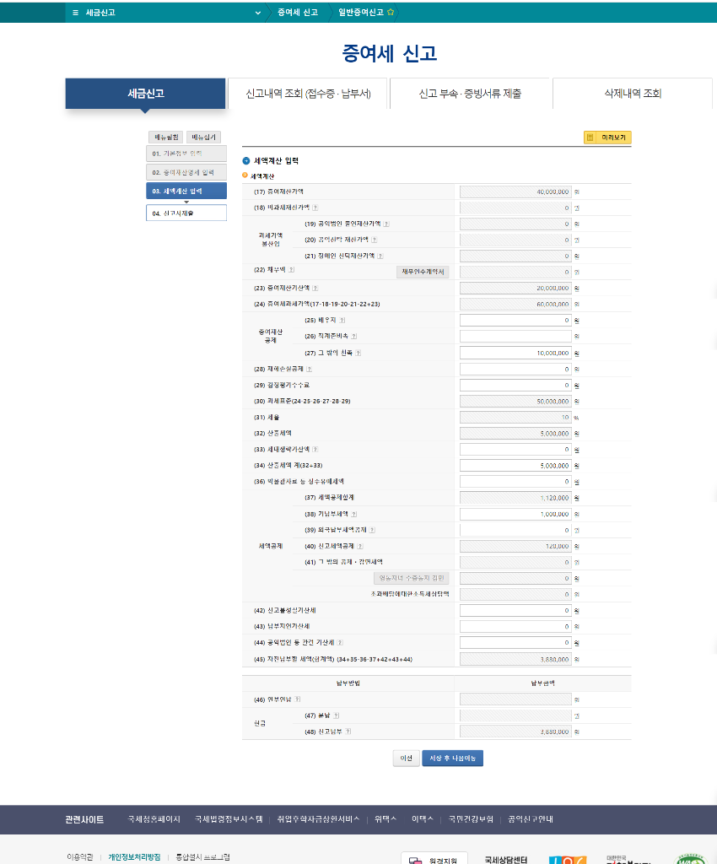
Task: Click the star favorite icon by 일반증여신고
Action: click(391, 13)
